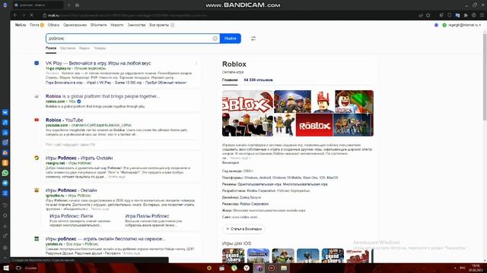Open the bookmarks star in the sidebar
This screenshot has width=487, height=273.
coord(5,215)
